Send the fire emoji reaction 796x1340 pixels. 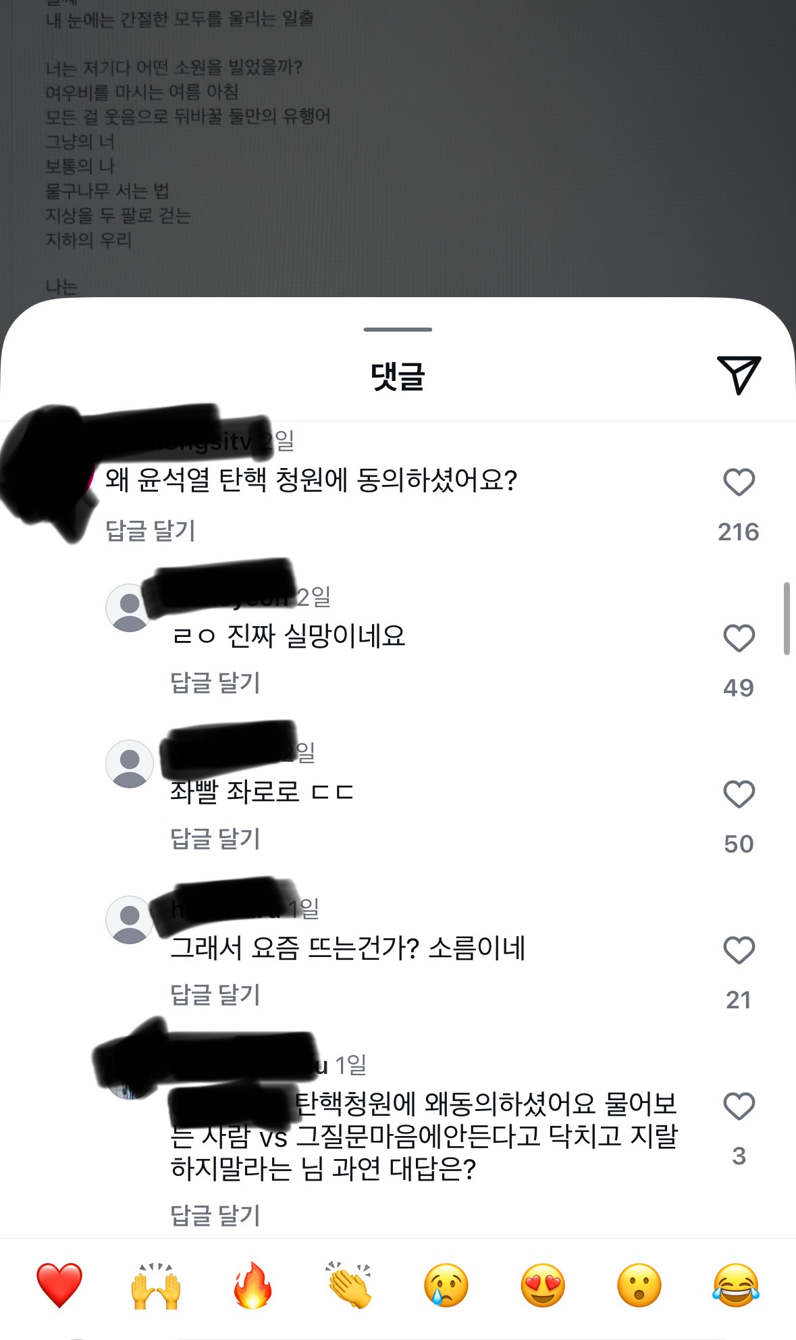click(x=253, y=1285)
